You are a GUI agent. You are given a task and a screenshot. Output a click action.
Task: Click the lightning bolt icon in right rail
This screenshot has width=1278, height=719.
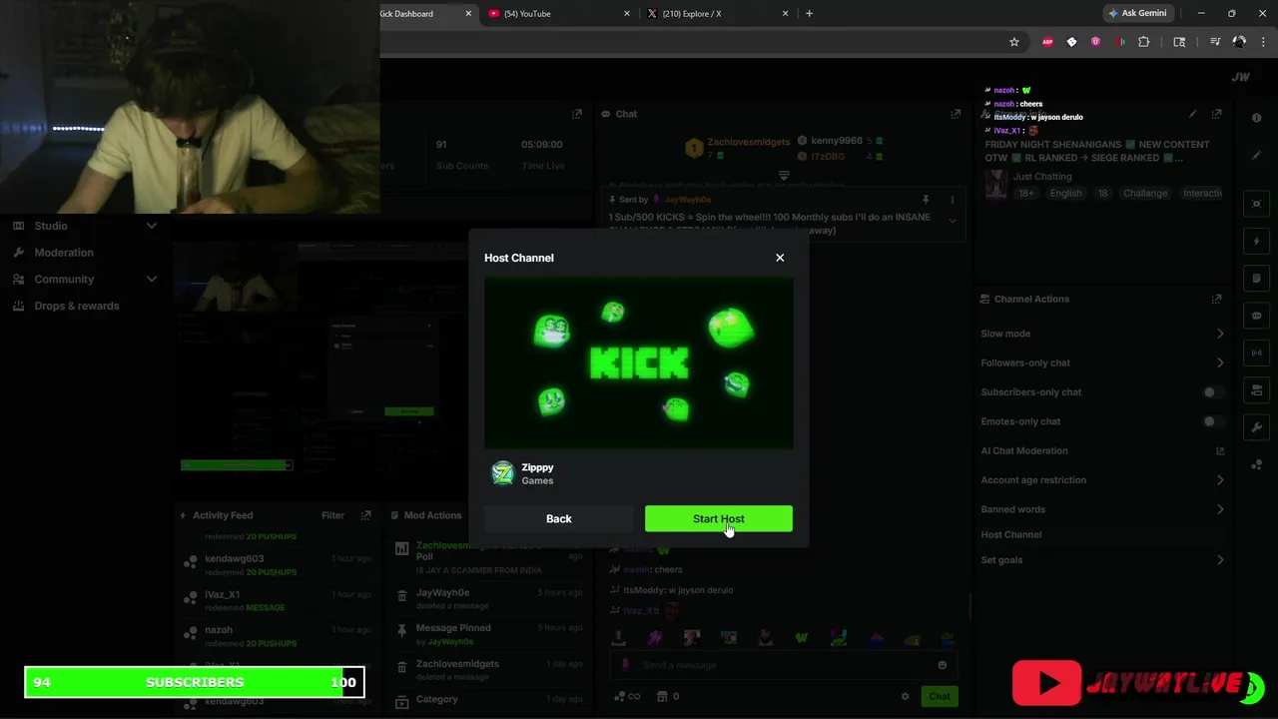pos(1257,241)
